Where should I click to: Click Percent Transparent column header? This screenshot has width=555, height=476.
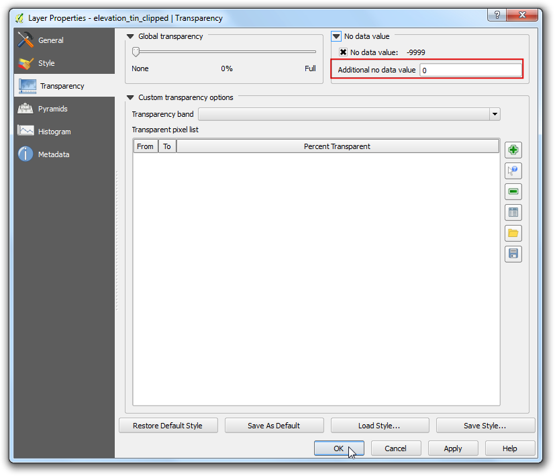338,146
